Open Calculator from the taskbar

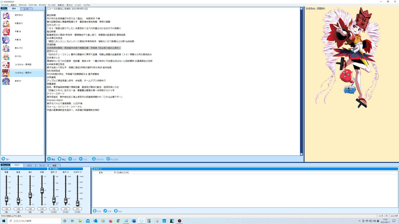149,221
